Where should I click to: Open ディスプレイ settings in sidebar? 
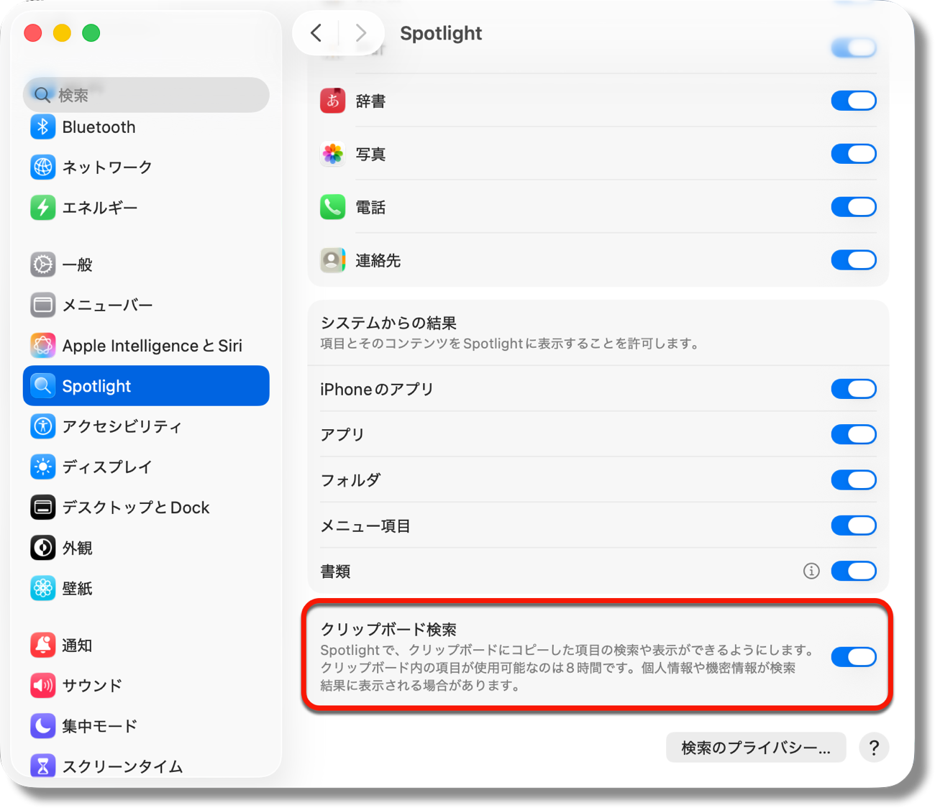106,467
